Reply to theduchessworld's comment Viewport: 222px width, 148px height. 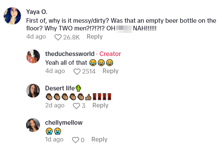pyautogui.click(x=110, y=71)
